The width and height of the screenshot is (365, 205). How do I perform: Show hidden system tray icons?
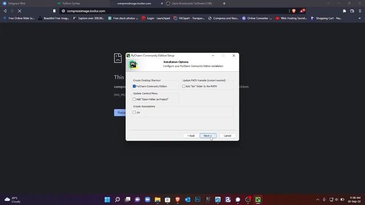318,199
